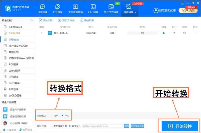Select WORD压缩 in sidebar
Viewport: 201px width, 133px height.
pyautogui.click(x=18, y=95)
